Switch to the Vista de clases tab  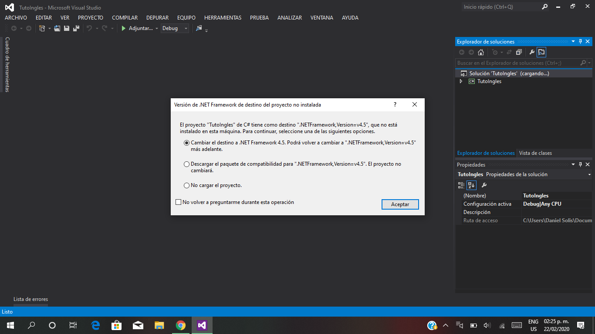click(535, 153)
